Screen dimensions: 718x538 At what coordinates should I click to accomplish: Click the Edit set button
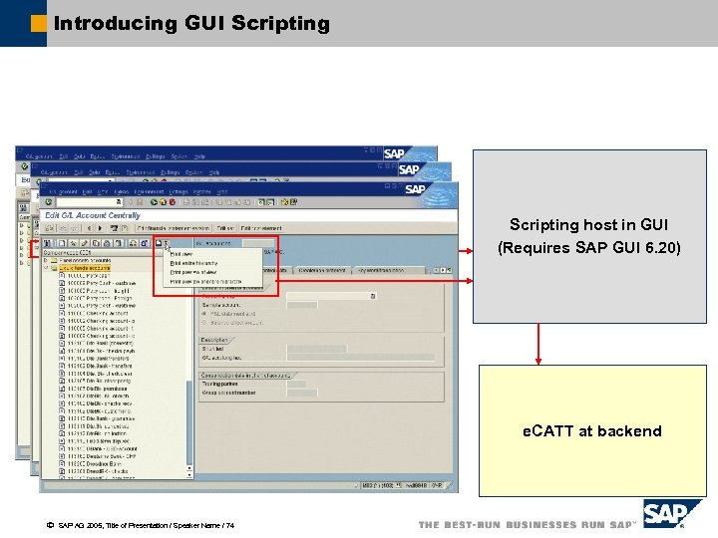[224, 228]
